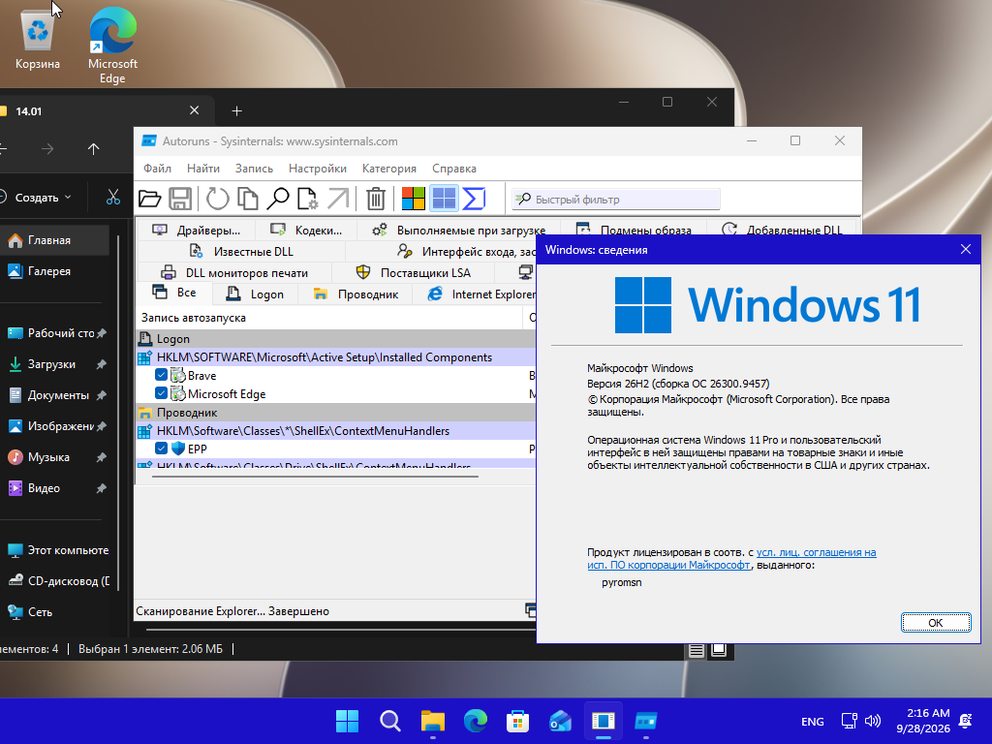Open Microsoft Edge desktop shortcut
The image size is (992, 744).
click(112, 46)
